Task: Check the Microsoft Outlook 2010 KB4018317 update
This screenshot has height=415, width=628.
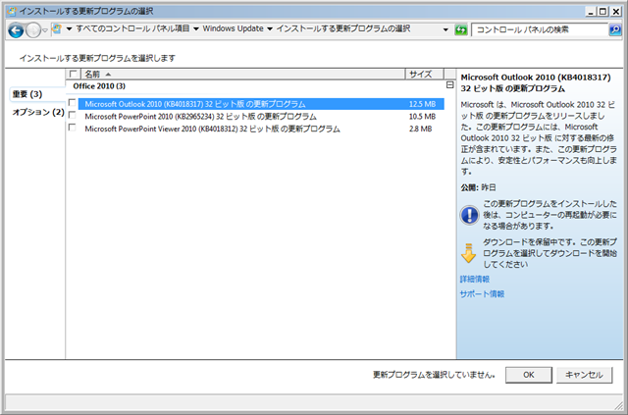Action: [x=72, y=103]
